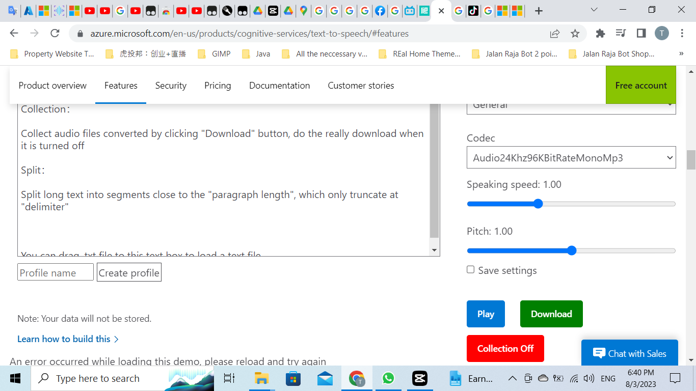This screenshot has height=391, width=696.
Task: Select the CapCut tab in the browser
Action: tap(273, 11)
